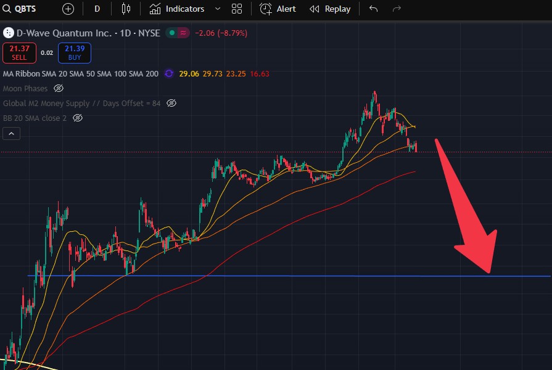The image size is (552, 370).
Task: Collapse the indicator legend list
Action: tap(11, 134)
